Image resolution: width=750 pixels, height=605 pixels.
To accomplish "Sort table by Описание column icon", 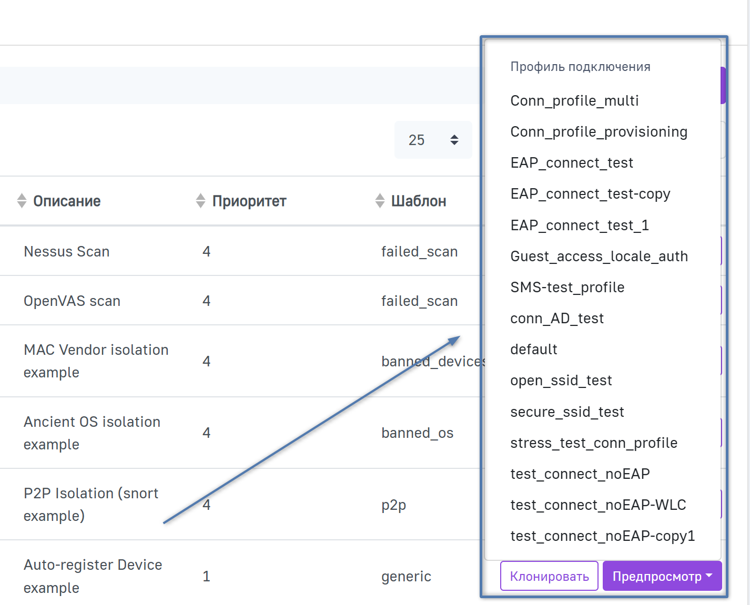I will coord(22,201).
